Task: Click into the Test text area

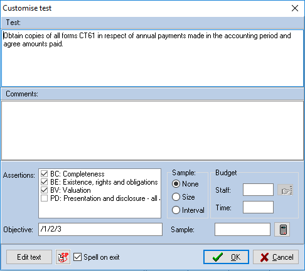Action: coord(152,58)
